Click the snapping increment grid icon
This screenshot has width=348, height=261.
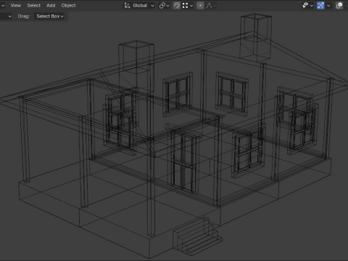[x=185, y=5]
